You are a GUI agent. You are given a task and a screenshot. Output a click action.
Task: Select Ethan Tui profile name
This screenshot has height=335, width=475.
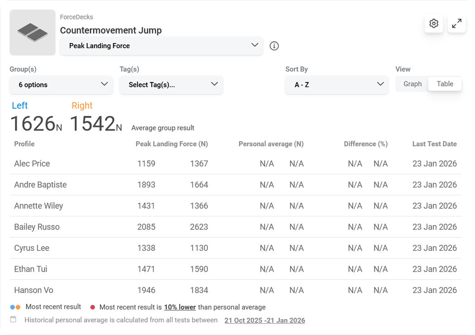point(31,269)
